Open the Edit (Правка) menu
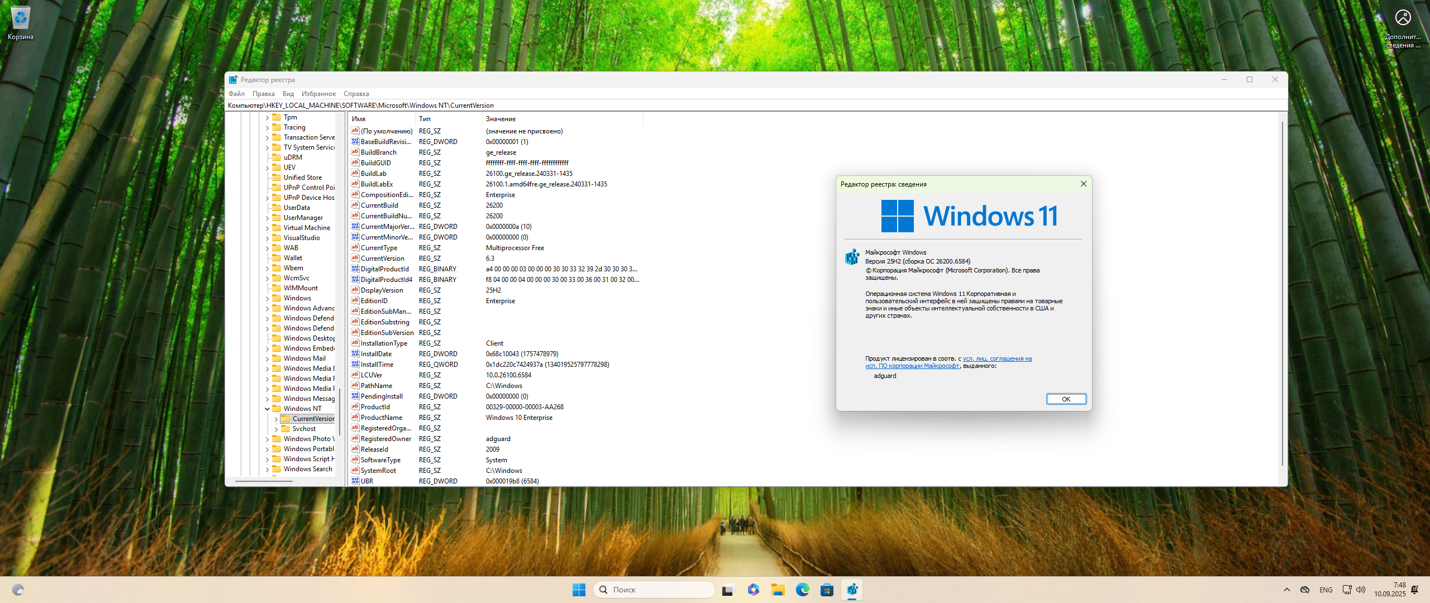The height and width of the screenshot is (603, 1430). coord(263,94)
